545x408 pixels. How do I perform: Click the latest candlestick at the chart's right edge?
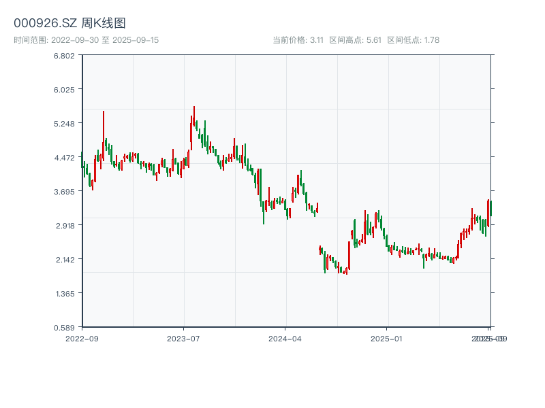pos(490,208)
